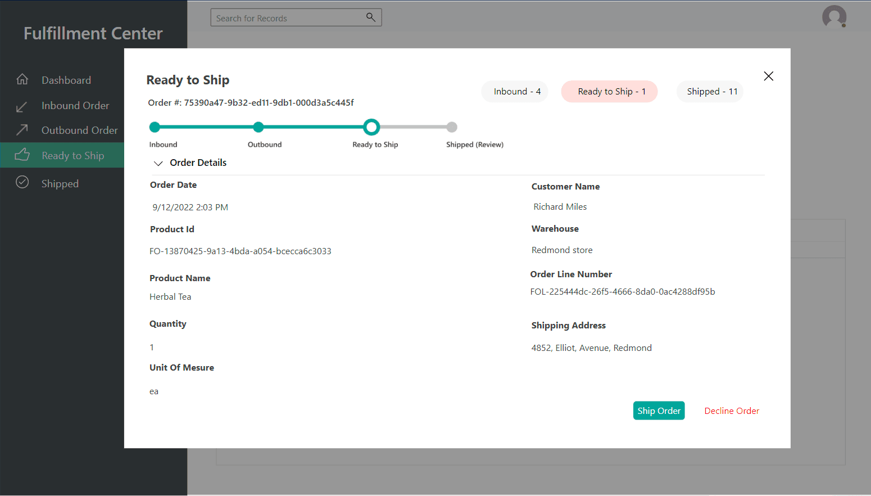Click the Dashboard home icon
The height and width of the screenshot is (496, 871).
pos(22,79)
